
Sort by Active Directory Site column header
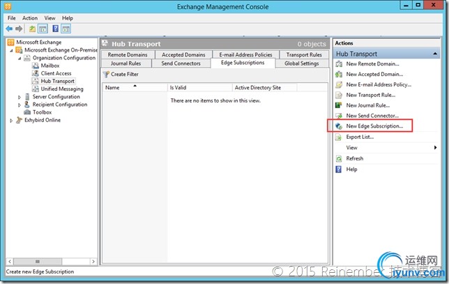(x=265, y=87)
